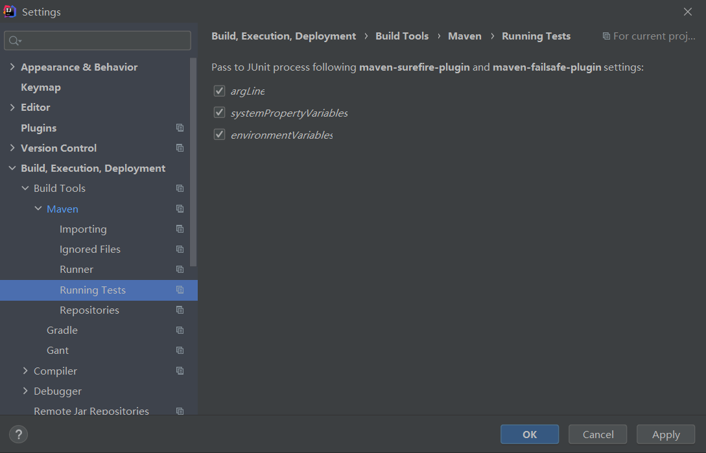Screen dimensions: 706x453
Task: Open Plugins settings page
Action: 39,128
